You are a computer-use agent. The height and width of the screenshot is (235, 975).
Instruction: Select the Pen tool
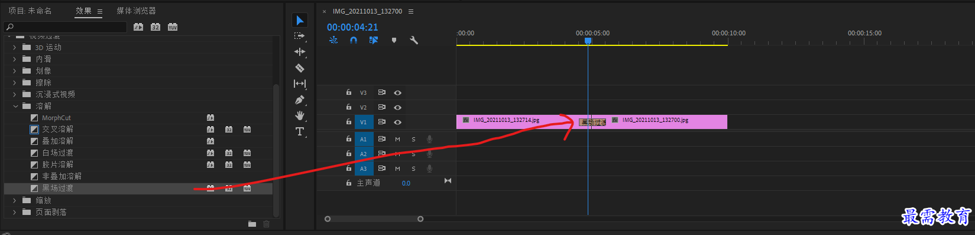[300, 100]
